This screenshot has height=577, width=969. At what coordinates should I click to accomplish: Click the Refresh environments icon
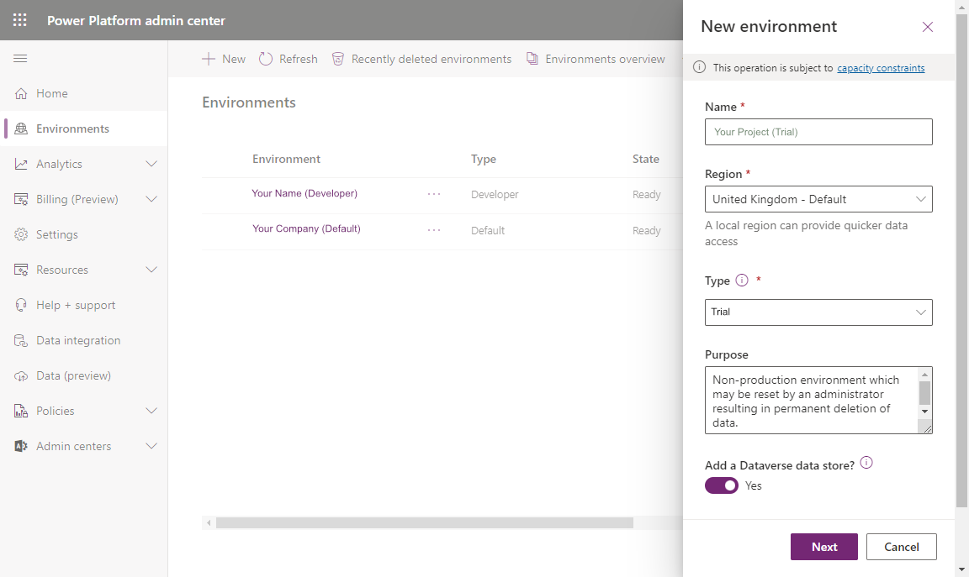[x=265, y=59]
